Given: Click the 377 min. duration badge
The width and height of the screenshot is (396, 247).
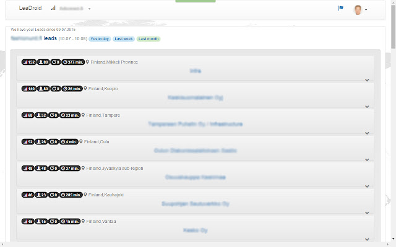Looking at the screenshot, I should (73, 62).
